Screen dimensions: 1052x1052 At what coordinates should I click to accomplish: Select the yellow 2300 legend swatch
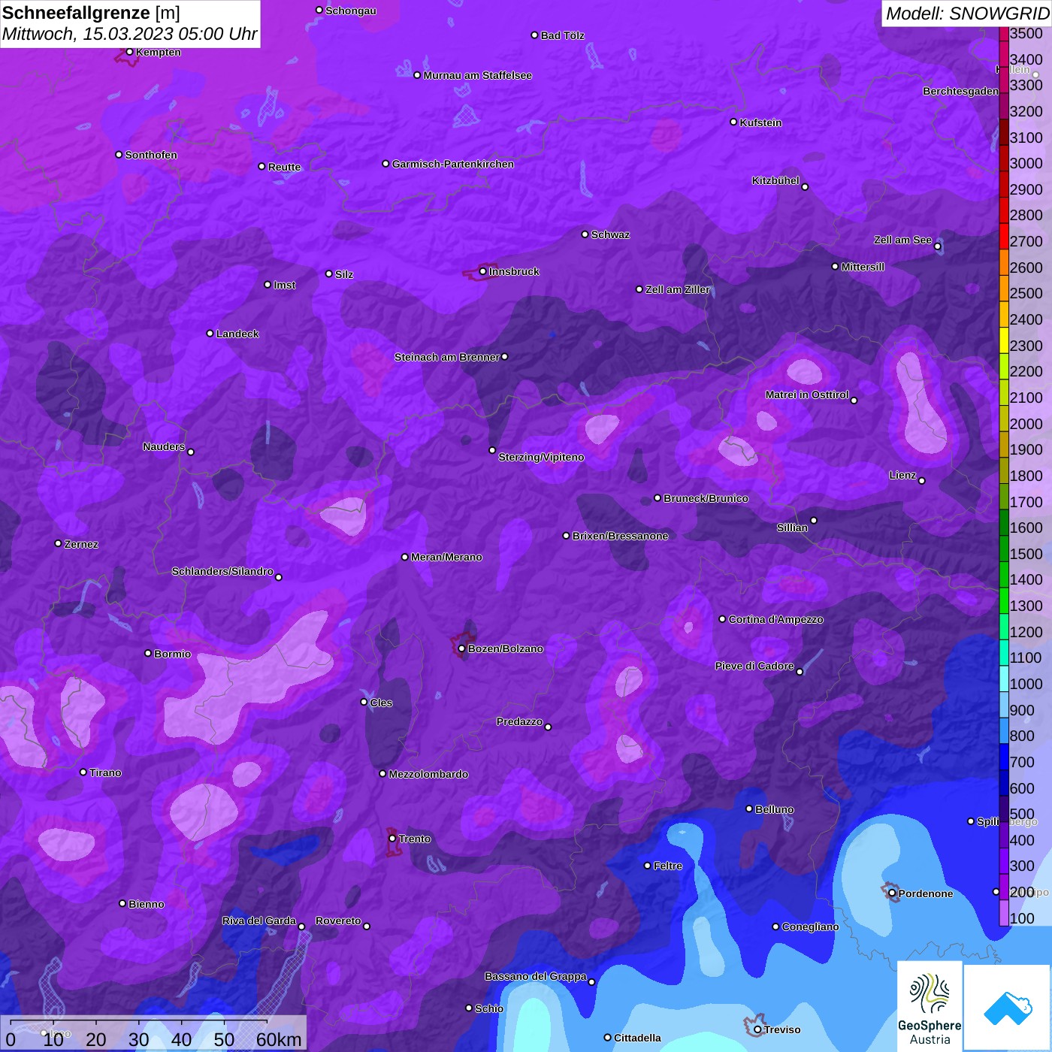[1004, 341]
